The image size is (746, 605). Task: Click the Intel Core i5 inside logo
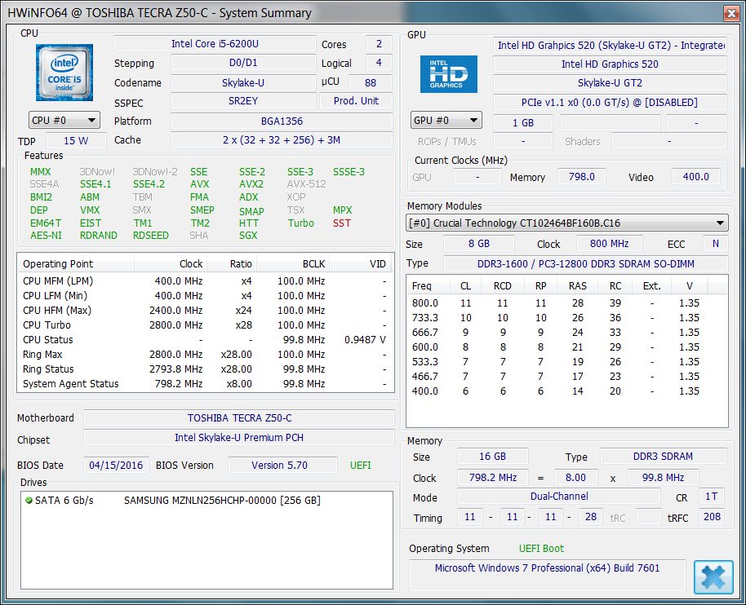pos(64,73)
